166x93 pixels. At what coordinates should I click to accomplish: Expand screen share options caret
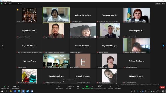(x=92, y=87)
